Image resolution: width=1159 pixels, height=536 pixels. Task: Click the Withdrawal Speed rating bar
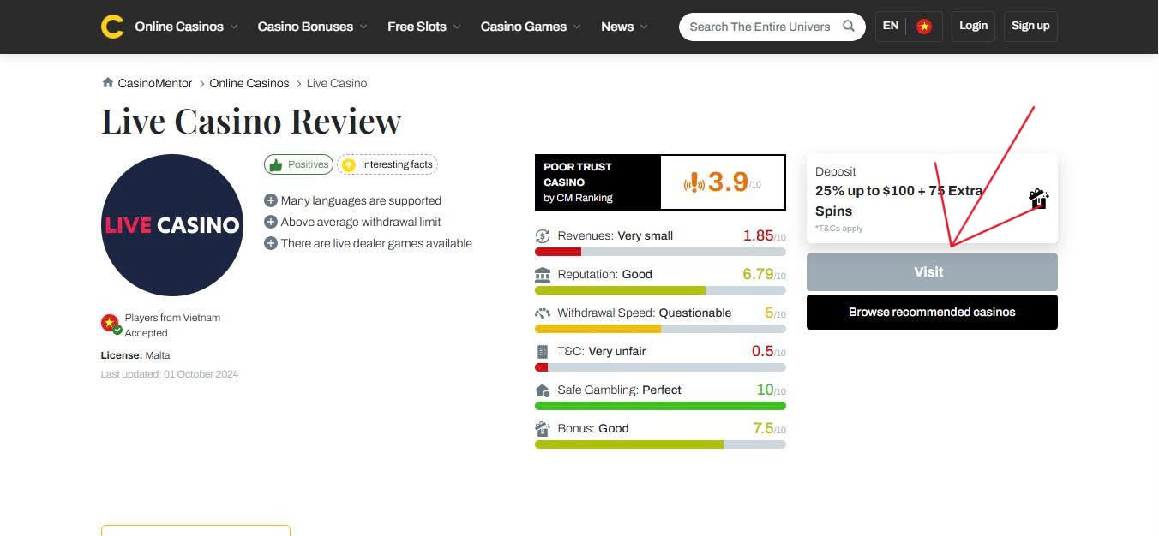[660, 329]
